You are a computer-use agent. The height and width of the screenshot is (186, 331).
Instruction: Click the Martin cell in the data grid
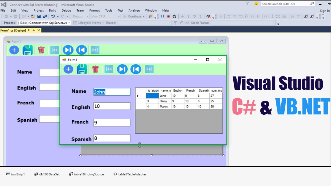point(165,106)
